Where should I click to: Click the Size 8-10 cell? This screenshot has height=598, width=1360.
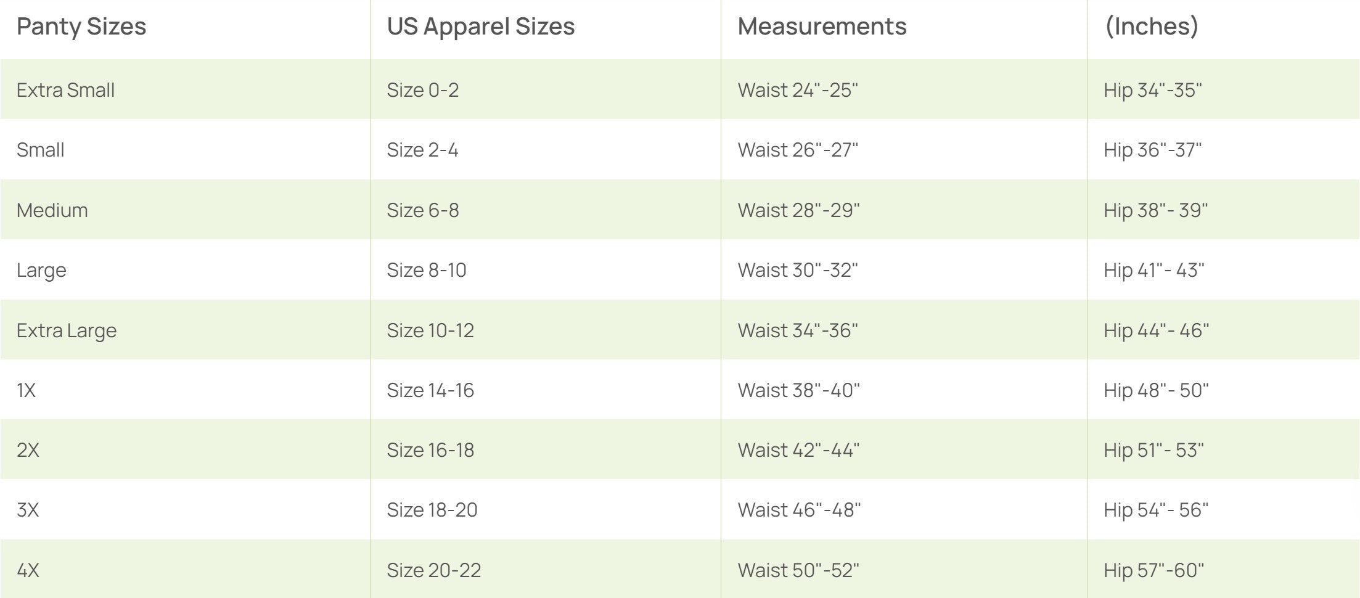426,270
